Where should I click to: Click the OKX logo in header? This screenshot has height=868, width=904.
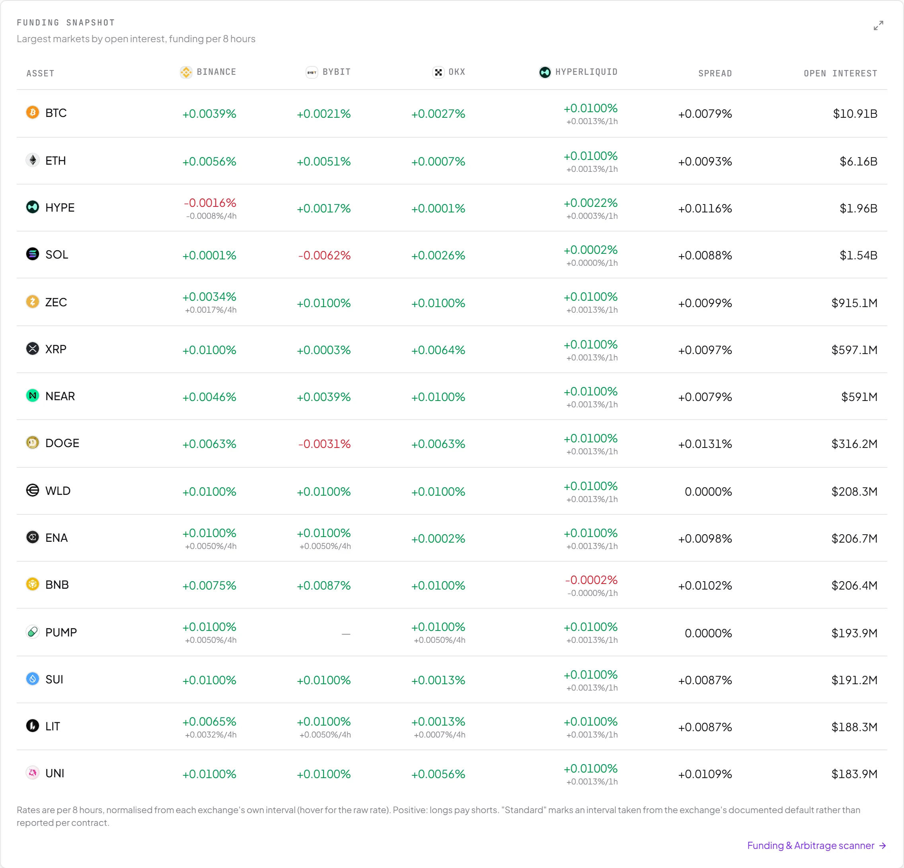coord(438,72)
